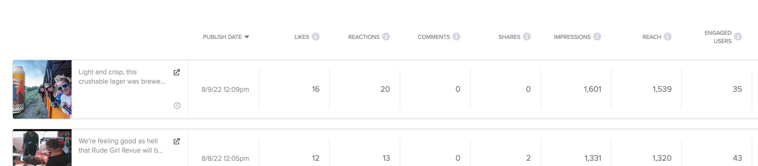758x166 pixels.
Task: Open the 'We're feeling good as hell' text
Action: (120, 146)
